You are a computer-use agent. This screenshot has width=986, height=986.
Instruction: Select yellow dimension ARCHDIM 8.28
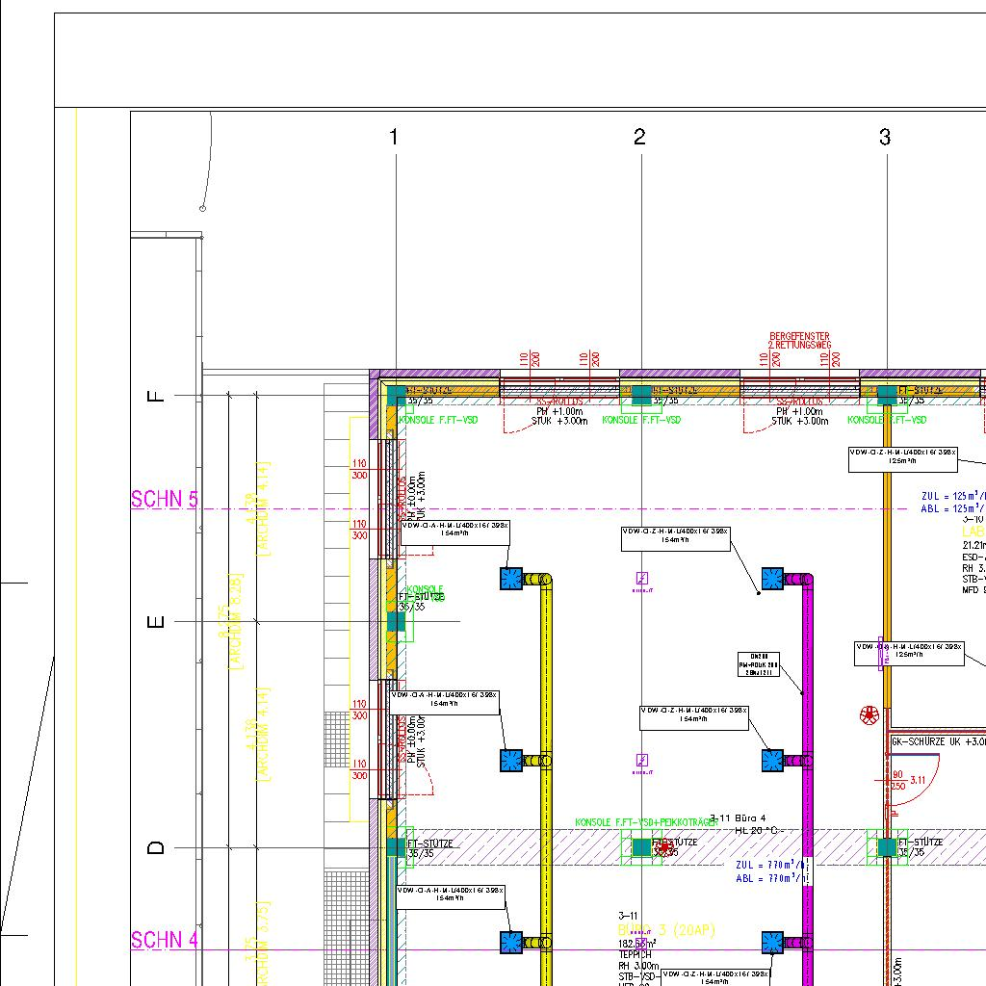coord(236,621)
